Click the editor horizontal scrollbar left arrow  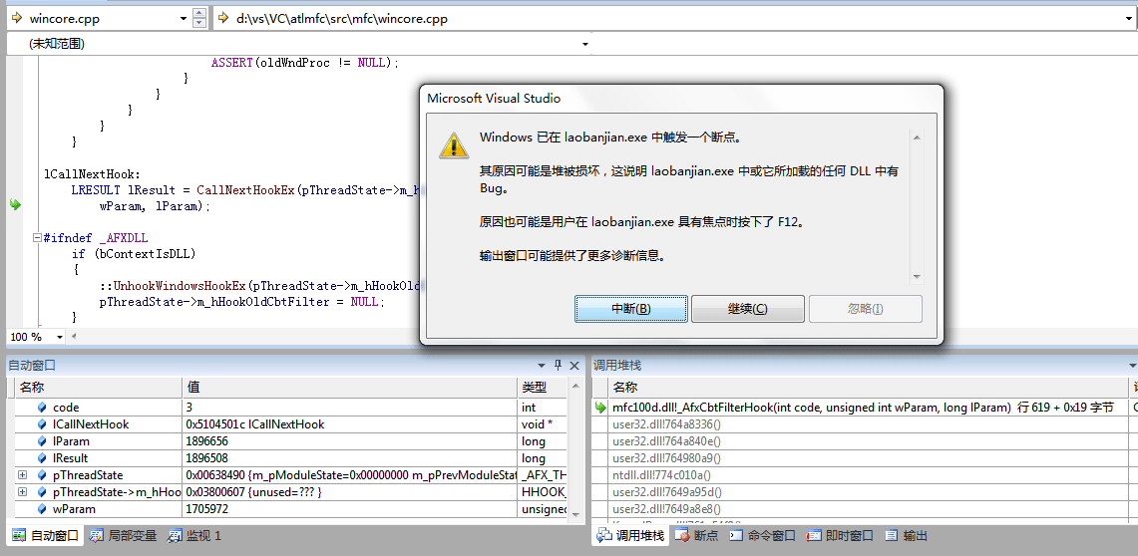click(73, 337)
